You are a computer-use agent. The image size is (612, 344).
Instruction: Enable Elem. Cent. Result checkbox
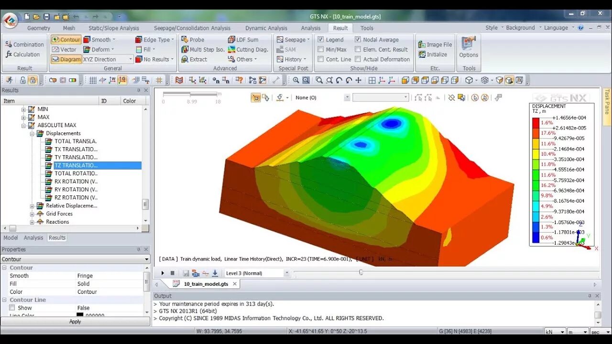[358, 49]
